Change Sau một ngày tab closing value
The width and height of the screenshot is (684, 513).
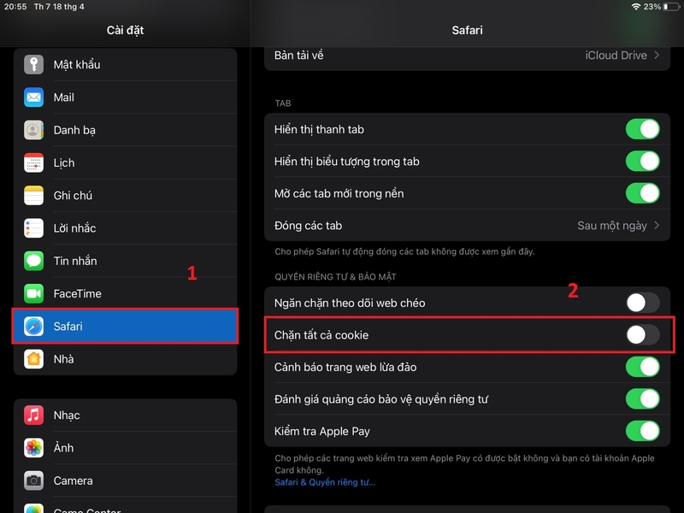pos(612,226)
